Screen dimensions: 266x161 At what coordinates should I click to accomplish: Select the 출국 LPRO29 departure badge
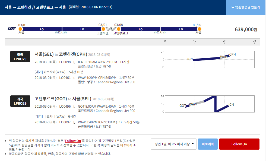point(20,56)
